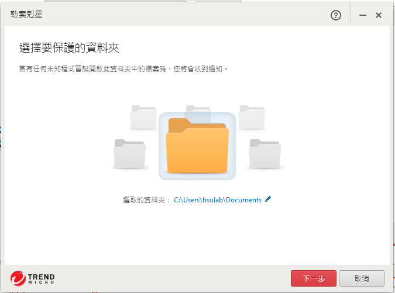Image resolution: width=395 pixels, height=293 pixels.
Task: Open help via the question mark icon
Action: 335,15
